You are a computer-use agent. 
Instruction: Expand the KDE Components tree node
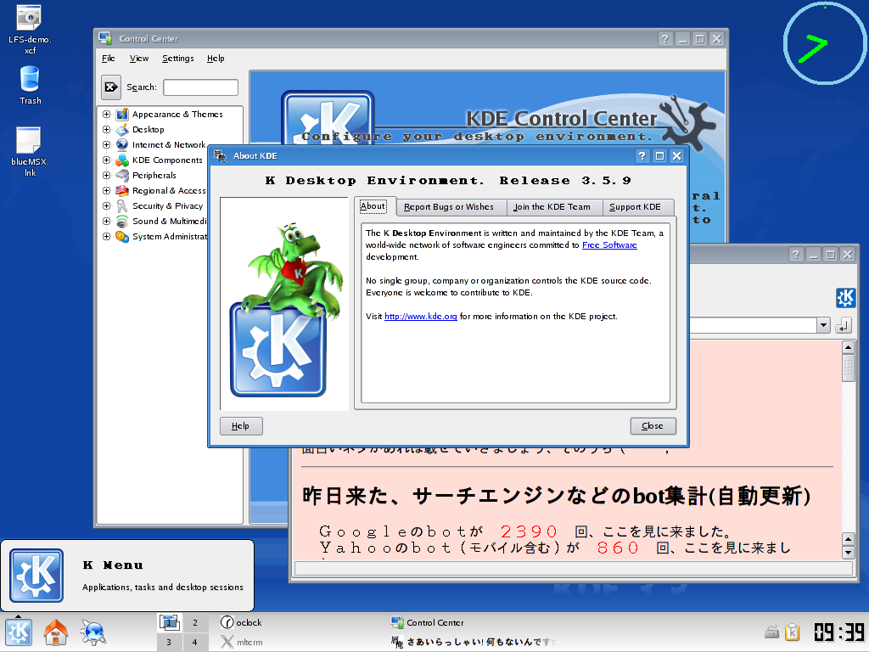coord(106,160)
